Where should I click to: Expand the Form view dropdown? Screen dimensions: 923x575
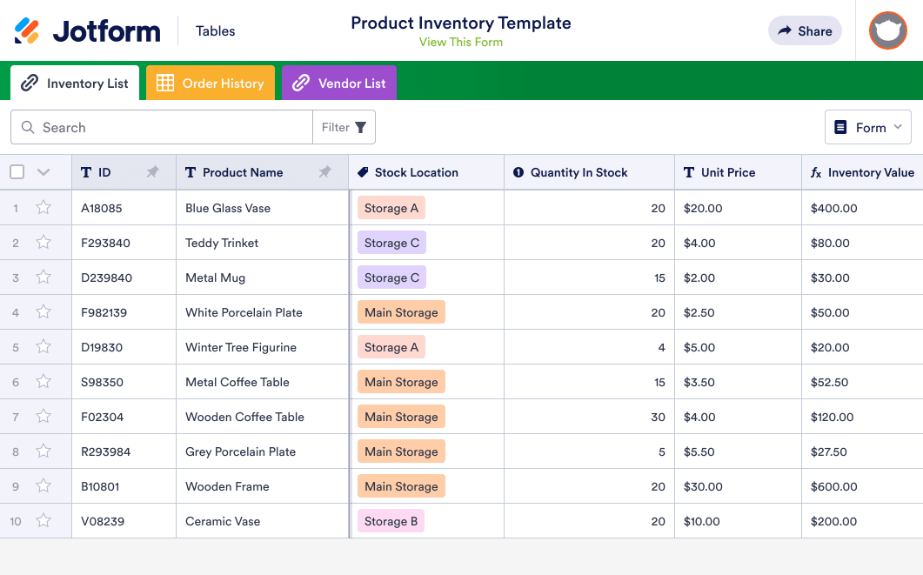[x=867, y=128]
